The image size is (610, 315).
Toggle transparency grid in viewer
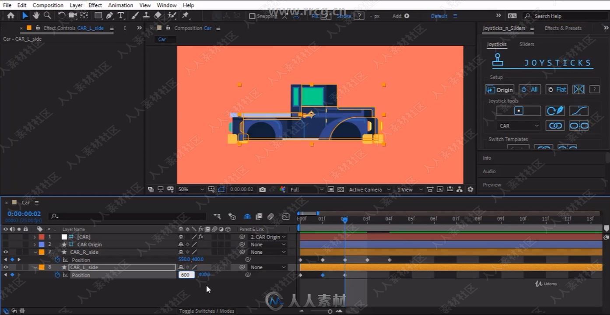coord(340,189)
